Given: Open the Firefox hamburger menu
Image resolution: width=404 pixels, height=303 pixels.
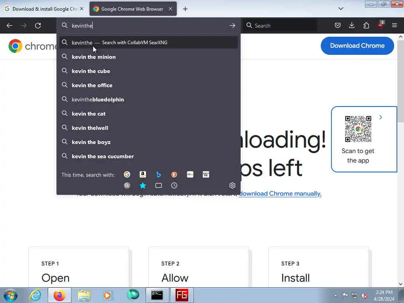Looking at the screenshot, I should 395,26.
